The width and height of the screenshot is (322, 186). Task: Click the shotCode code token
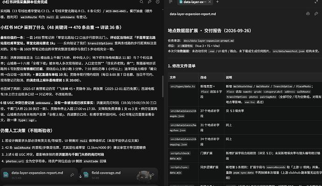(91, 161)
